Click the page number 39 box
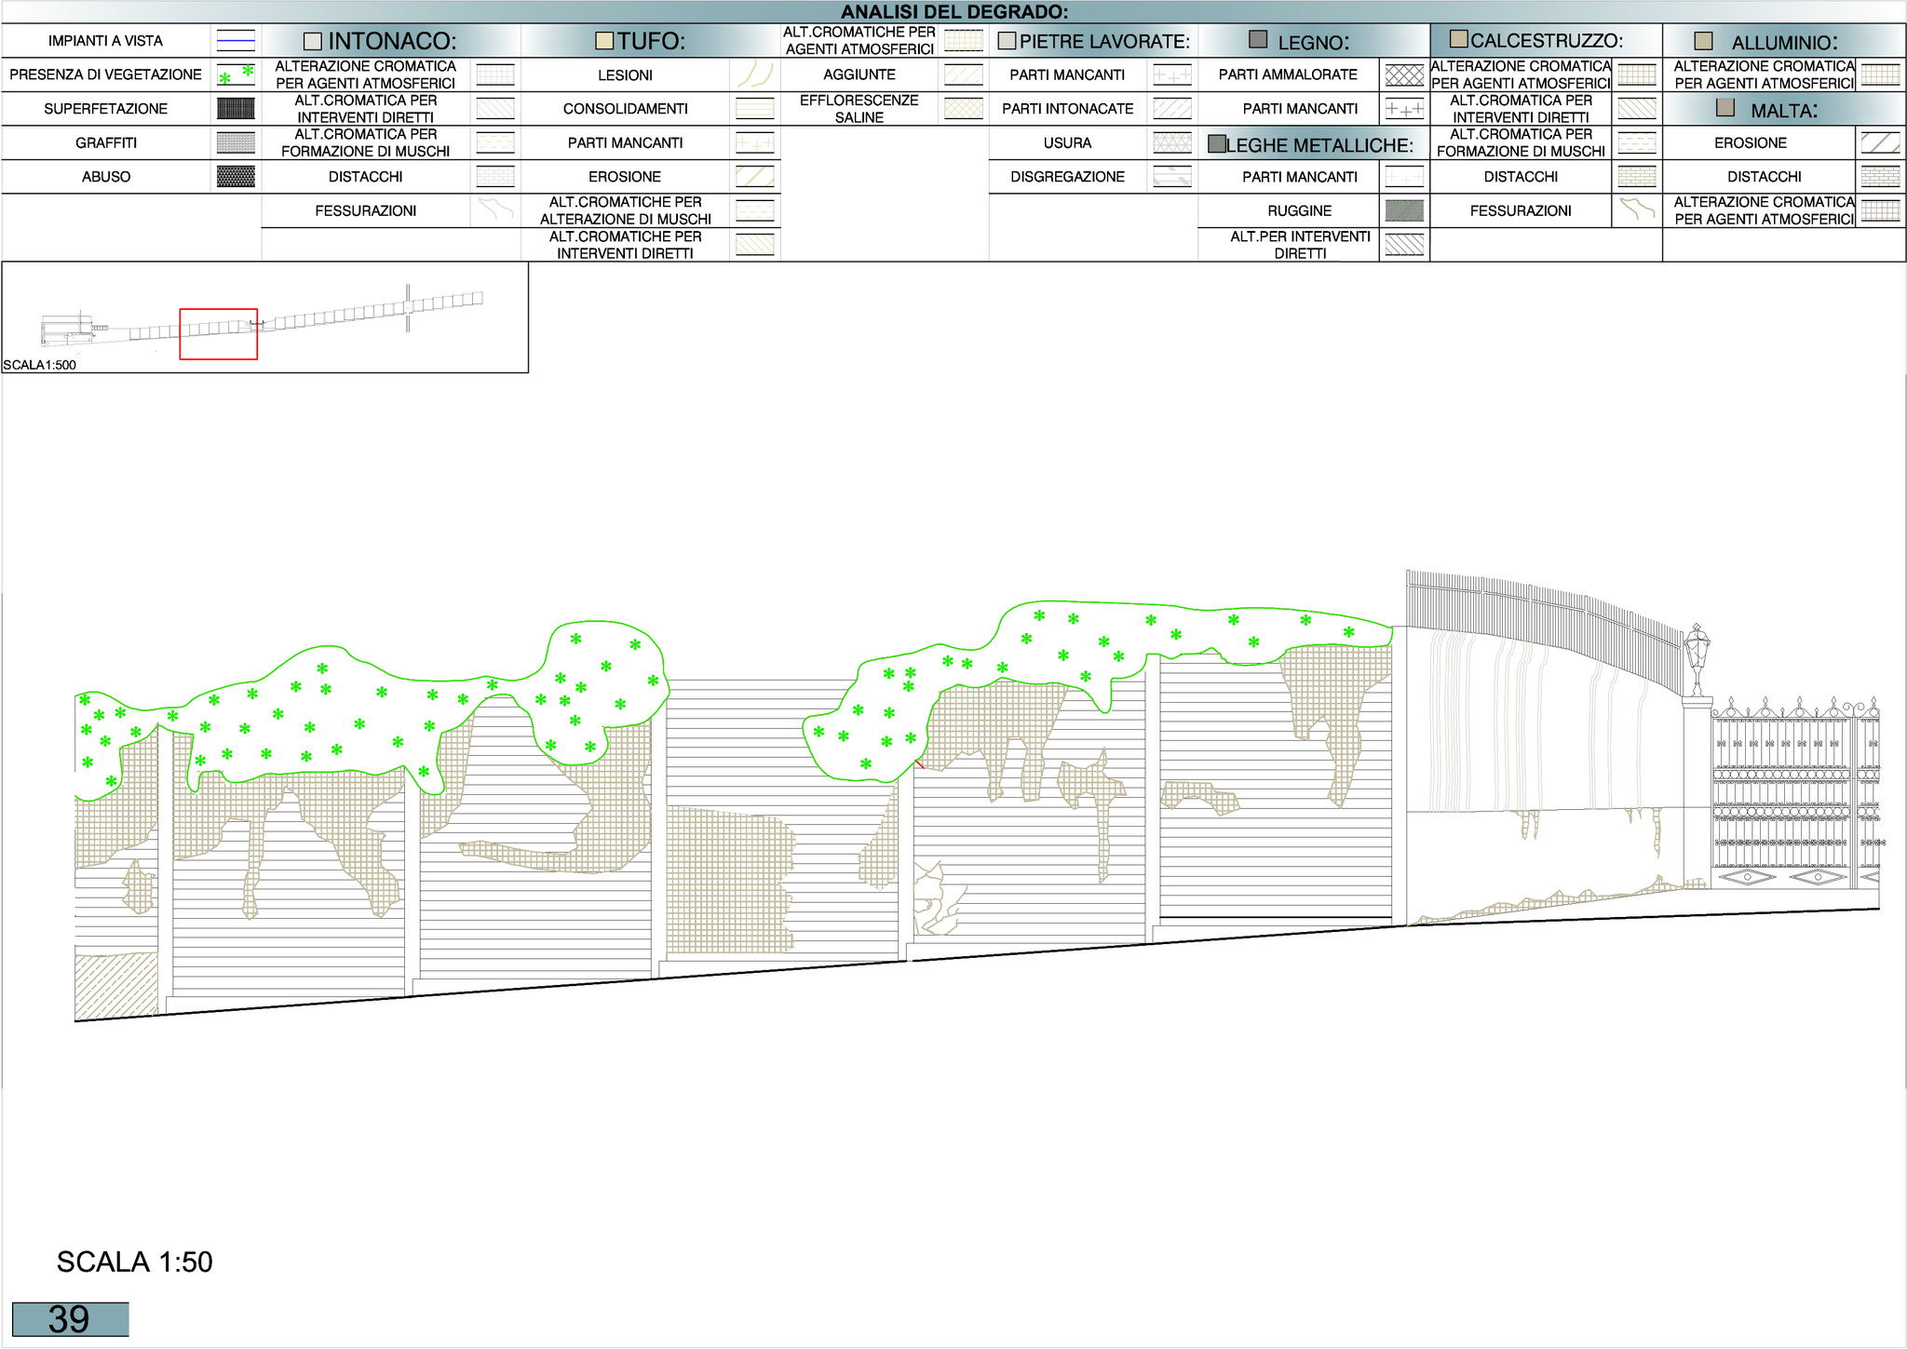The image size is (1907, 1349). tap(70, 1319)
